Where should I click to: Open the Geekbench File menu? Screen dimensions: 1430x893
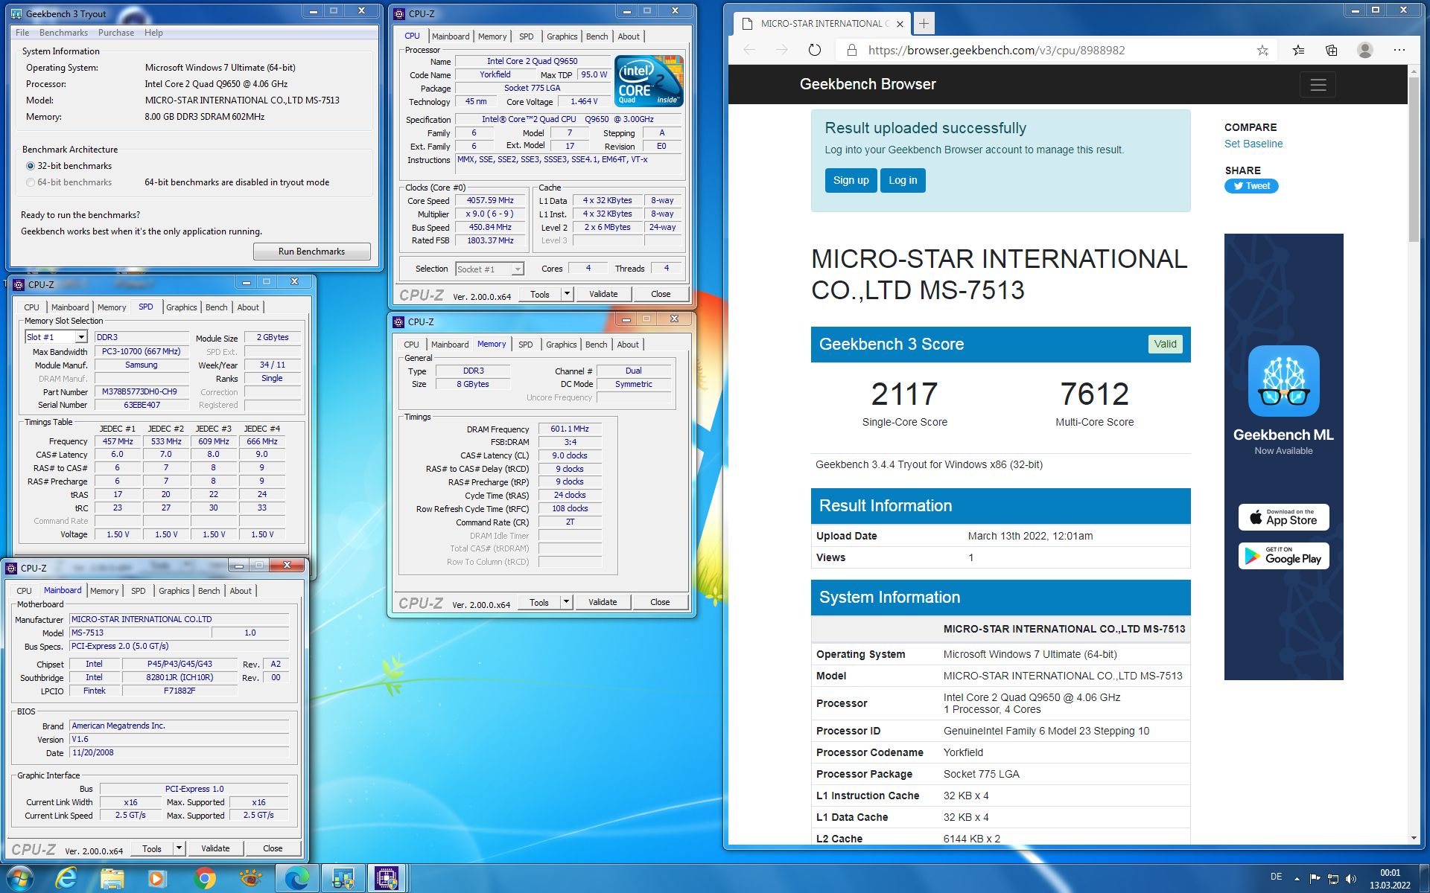tap(22, 33)
